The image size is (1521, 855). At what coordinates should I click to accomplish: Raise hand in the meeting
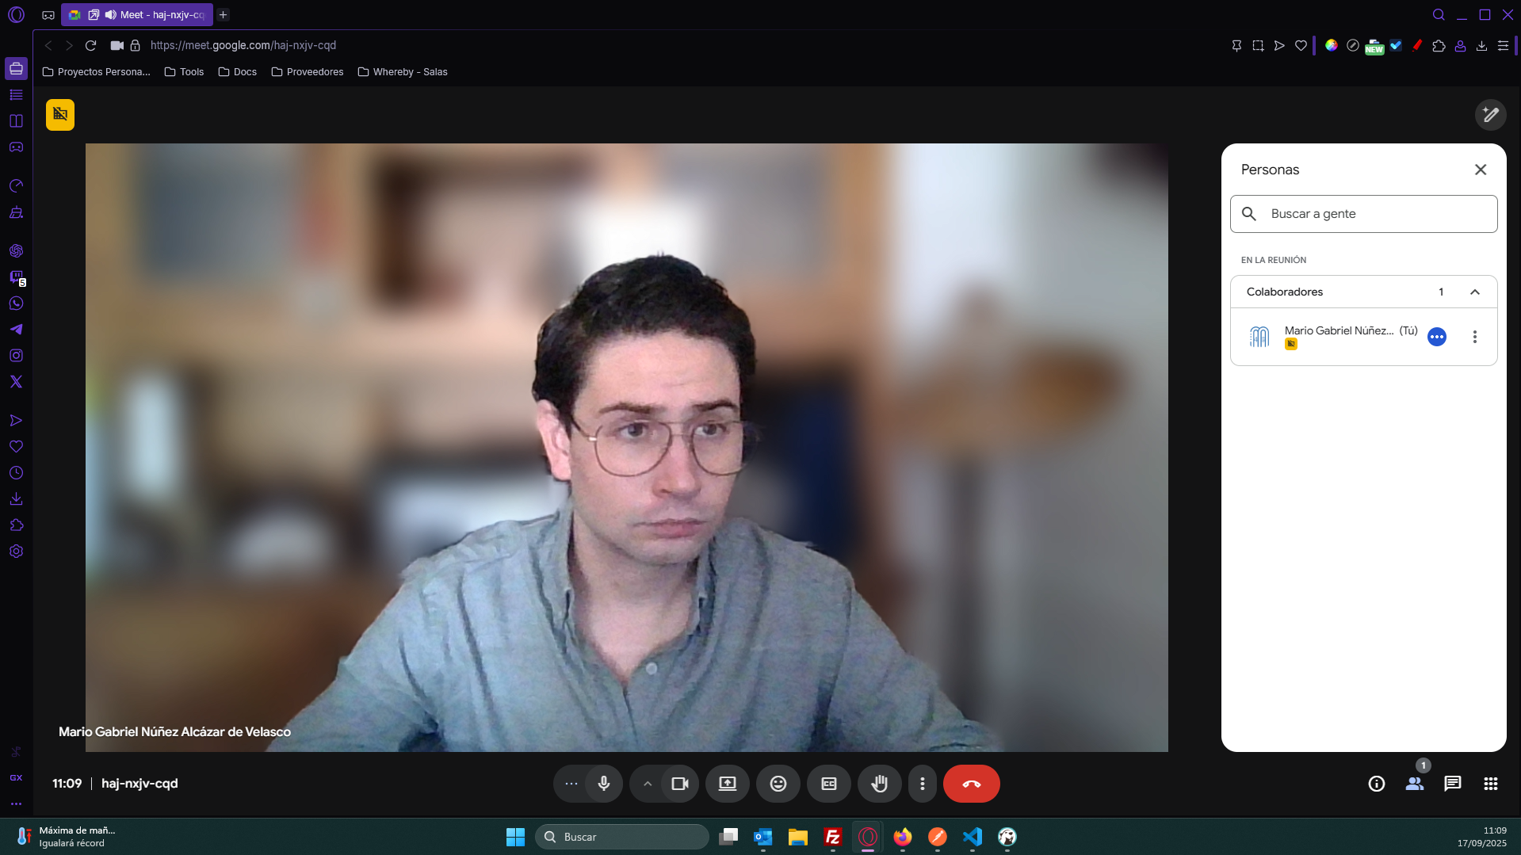(879, 784)
